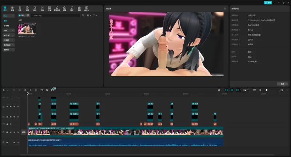
Task: Click the media search input field
Action: (55, 16)
